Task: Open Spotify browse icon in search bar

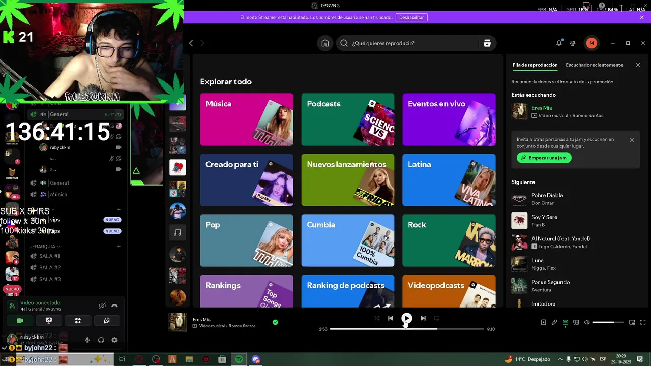Action: click(487, 43)
